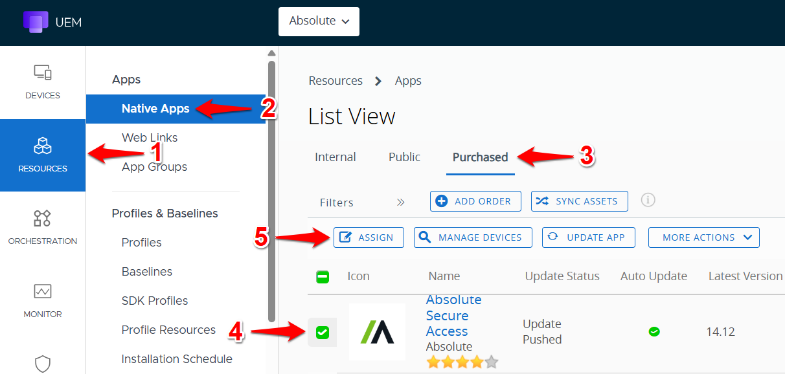Open SDK Profiles in the sidebar
The height and width of the screenshot is (374, 785).
(155, 301)
